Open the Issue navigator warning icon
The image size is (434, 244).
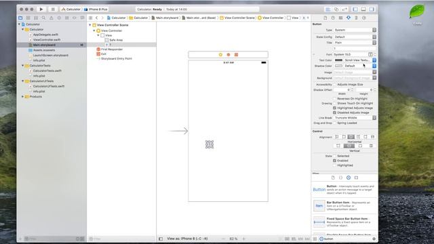tap(52, 18)
